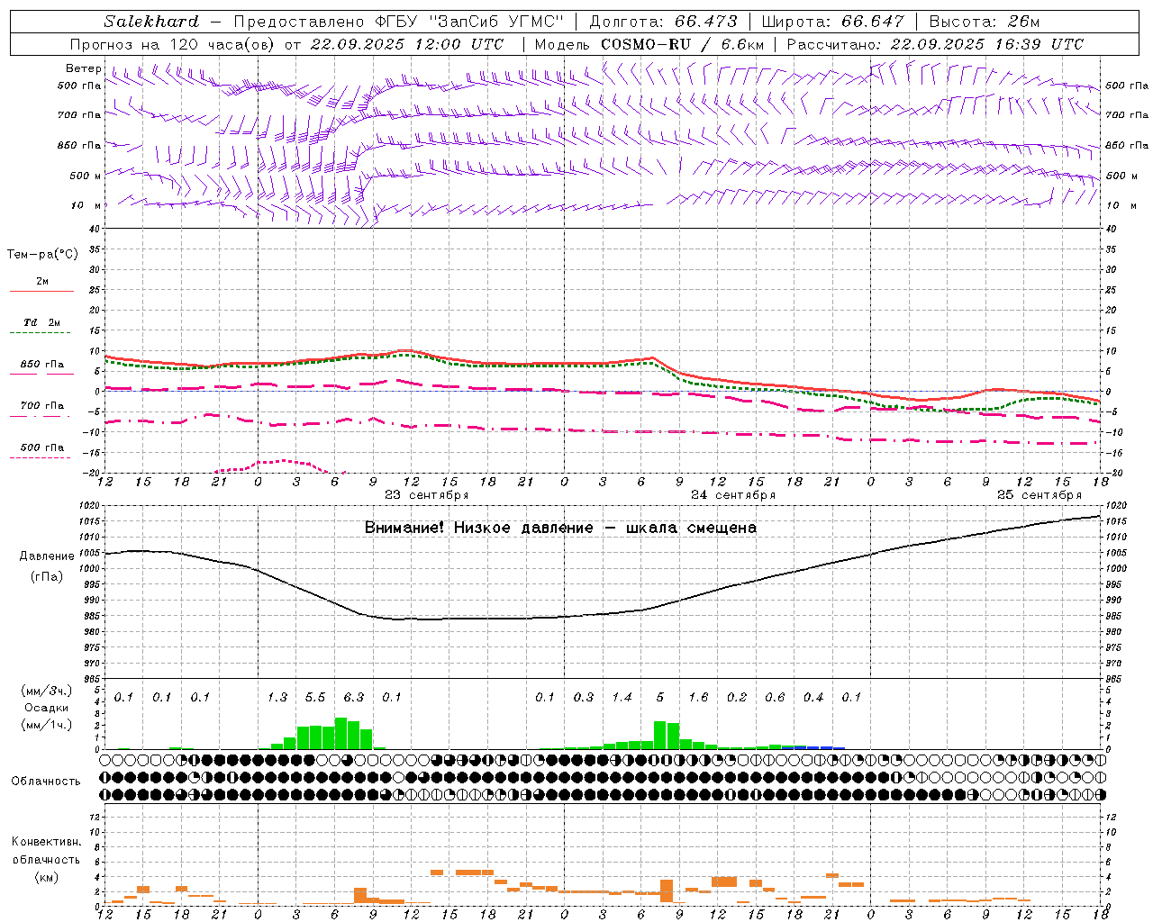Screen dimensions: 1153x922
Task: Click the Тем-ра(°C) temperature panel label
Action: coord(42,255)
